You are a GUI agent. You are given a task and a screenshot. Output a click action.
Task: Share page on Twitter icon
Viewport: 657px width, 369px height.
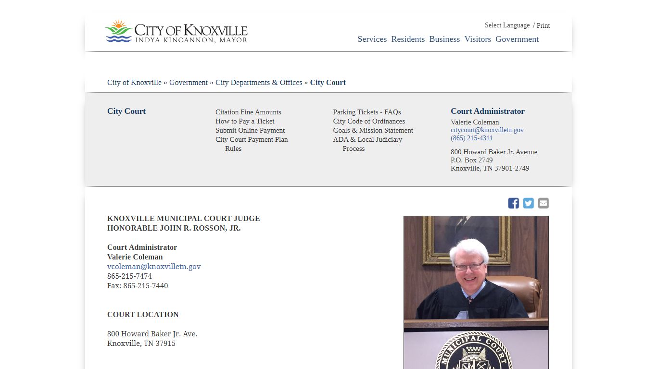tap(529, 203)
